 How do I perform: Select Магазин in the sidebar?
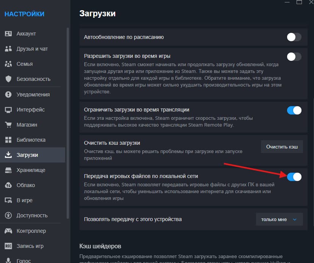pyautogui.click(x=33, y=125)
